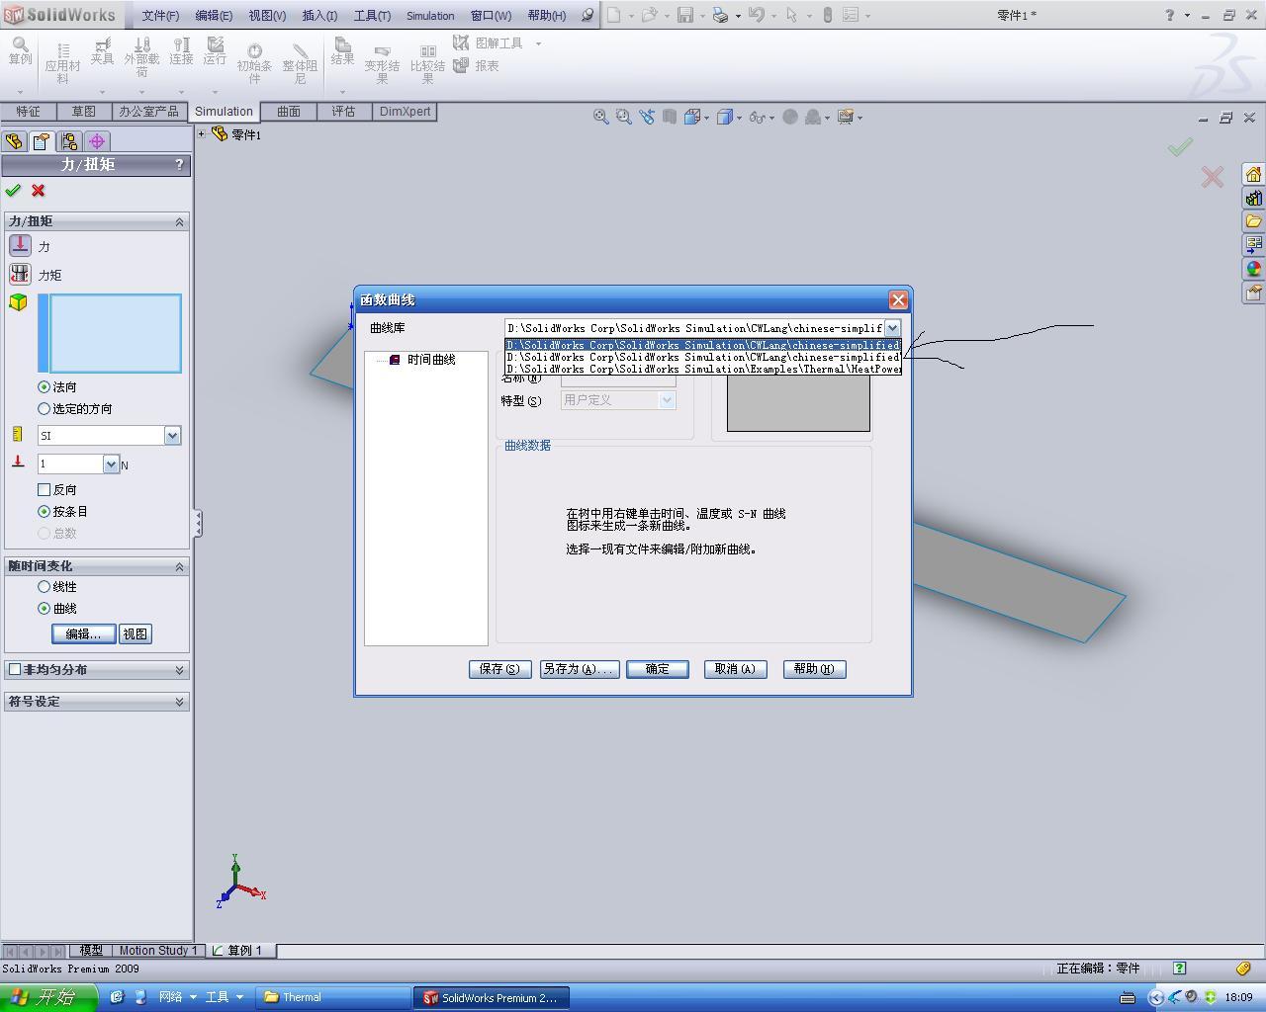
Task: Click the 帮助(H) button in dialog
Action: point(814,669)
